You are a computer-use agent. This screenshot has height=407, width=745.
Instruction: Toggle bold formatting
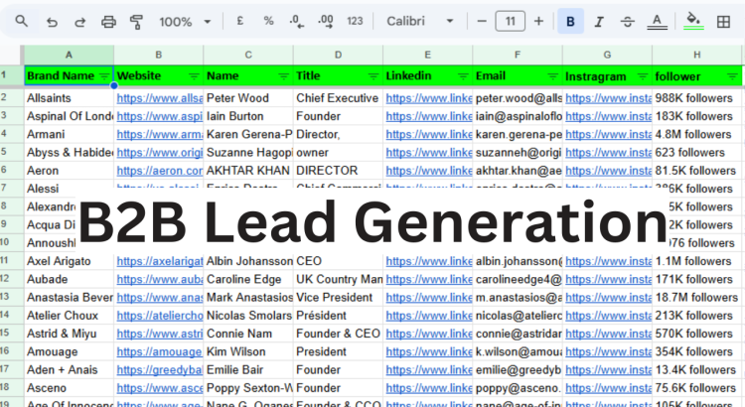tap(570, 21)
